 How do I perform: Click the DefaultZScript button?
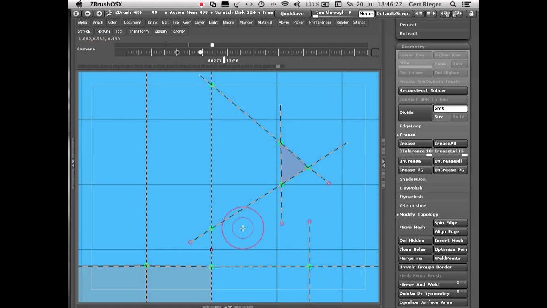tap(394, 14)
